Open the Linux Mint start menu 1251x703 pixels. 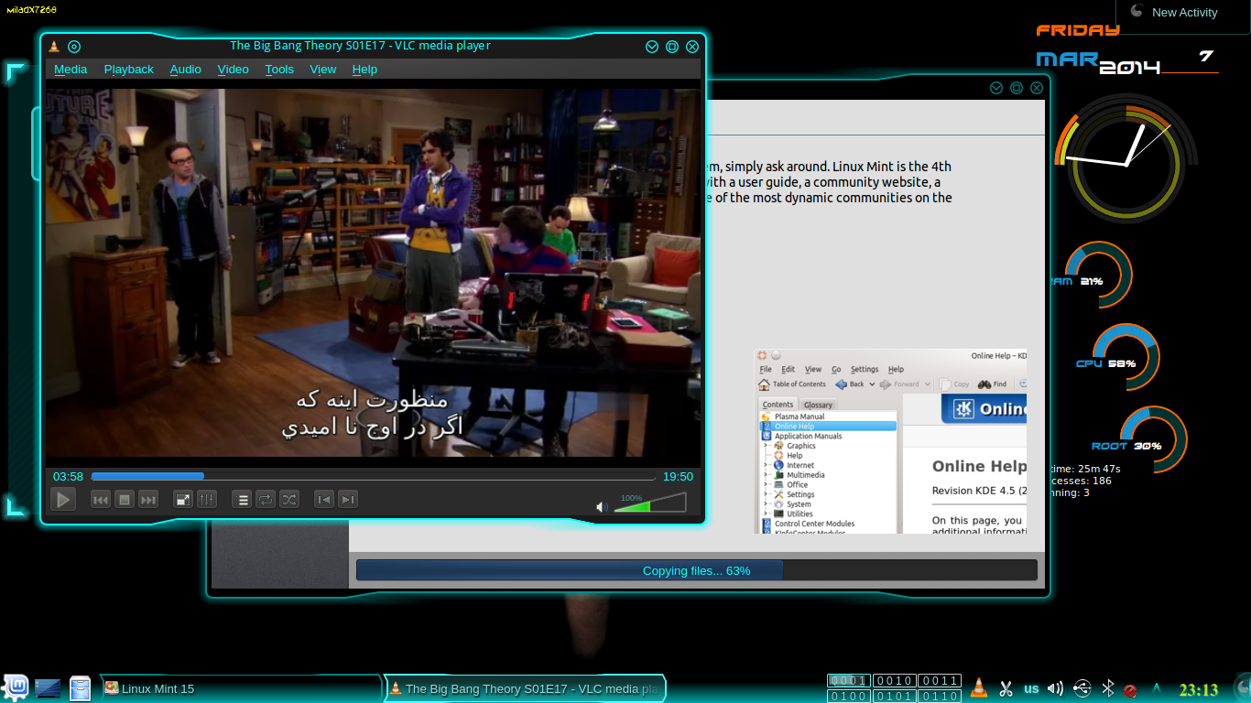tap(16, 687)
